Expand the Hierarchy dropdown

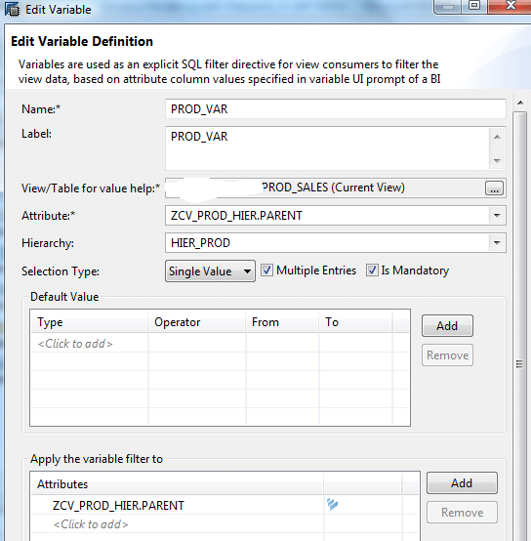(x=497, y=243)
